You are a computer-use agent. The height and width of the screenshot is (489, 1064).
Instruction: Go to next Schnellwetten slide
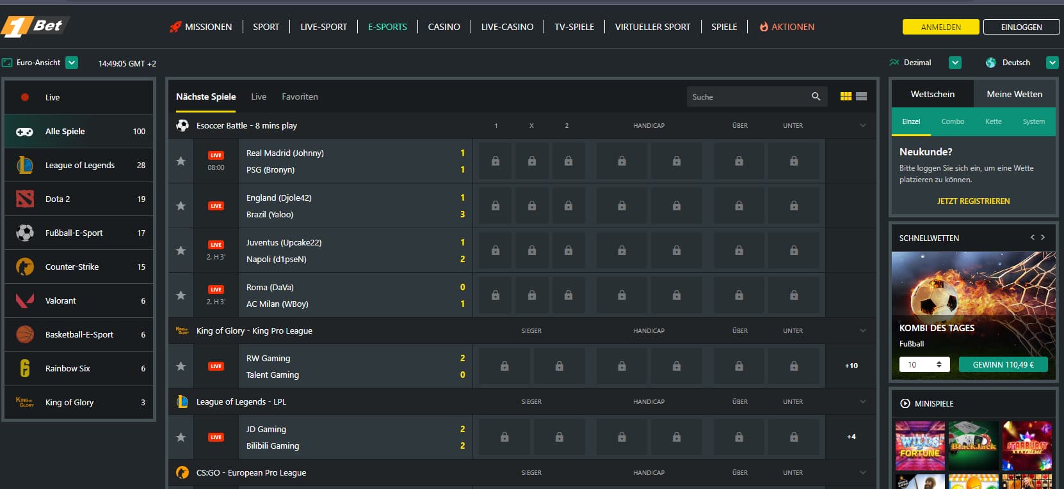(x=1043, y=237)
